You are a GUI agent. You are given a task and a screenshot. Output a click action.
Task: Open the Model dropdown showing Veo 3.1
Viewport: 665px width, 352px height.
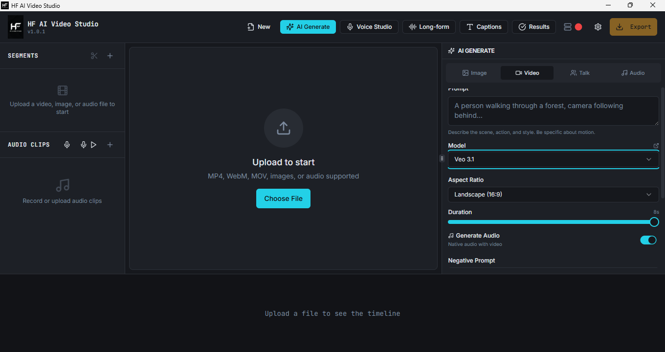(x=554, y=159)
